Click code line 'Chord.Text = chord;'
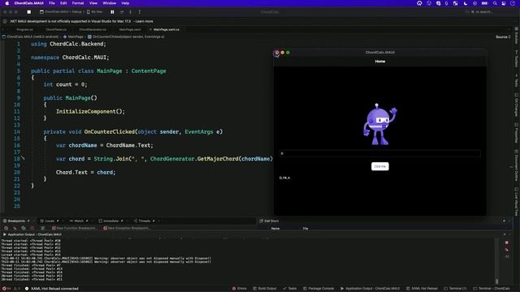This screenshot has height=292, width=520. click(85, 172)
